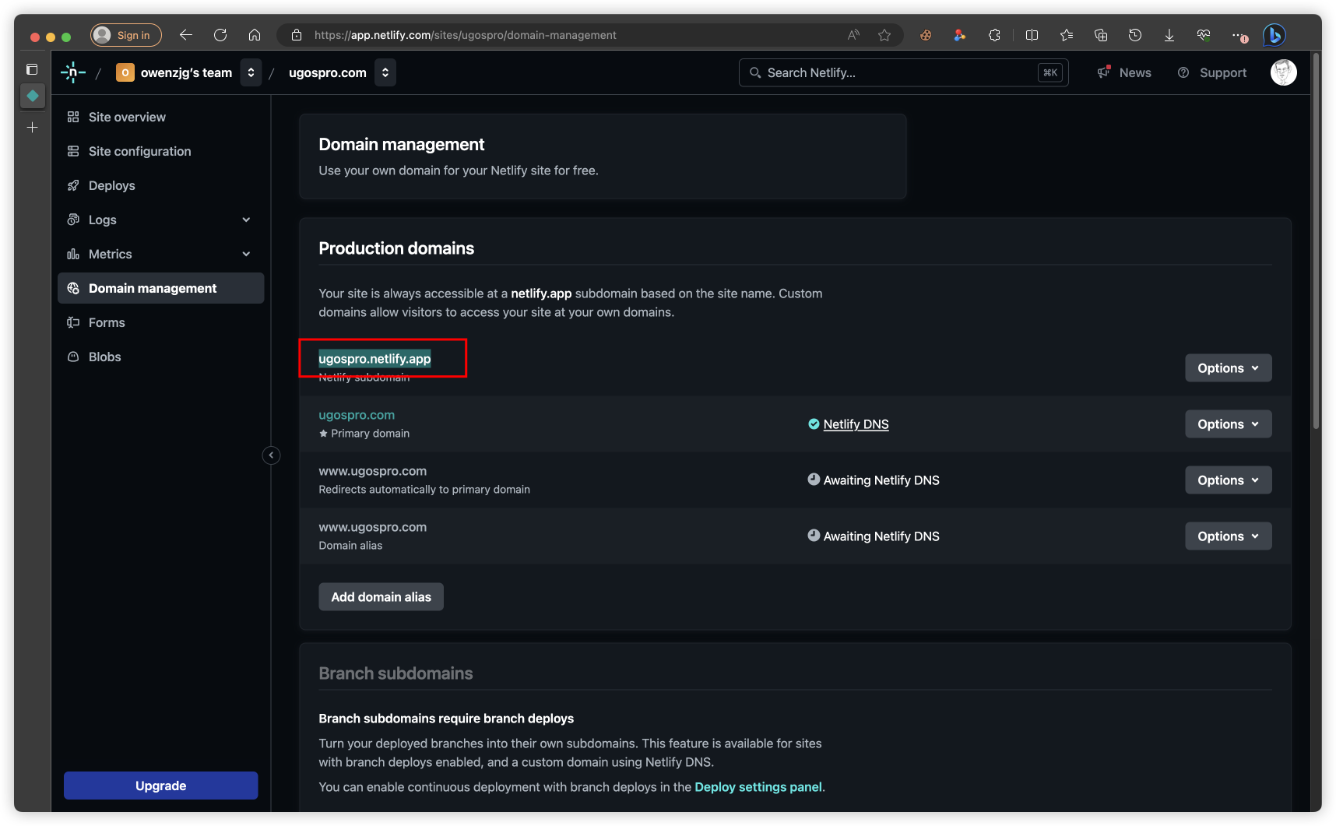
Task: Open browser history icon
Action: pos(1135,35)
